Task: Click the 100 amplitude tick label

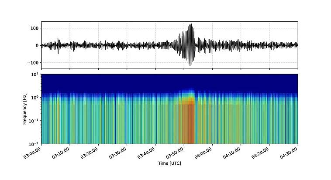Action: [x=34, y=28]
